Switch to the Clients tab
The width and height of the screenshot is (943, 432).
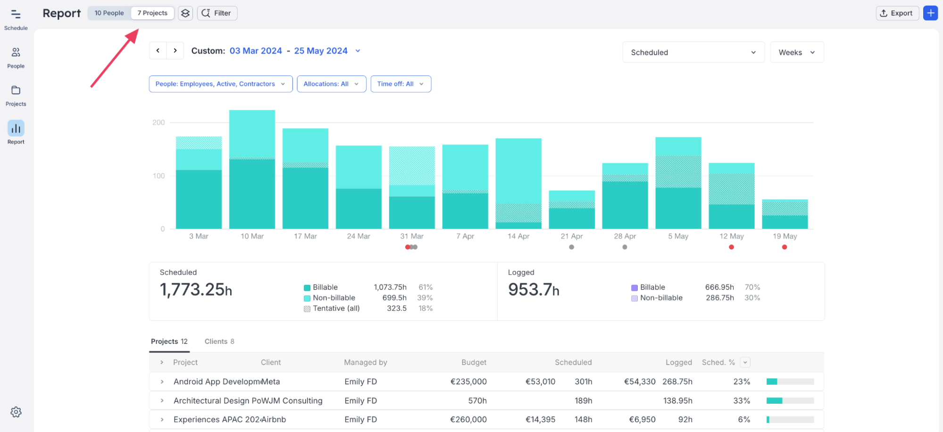click(219, 341)
